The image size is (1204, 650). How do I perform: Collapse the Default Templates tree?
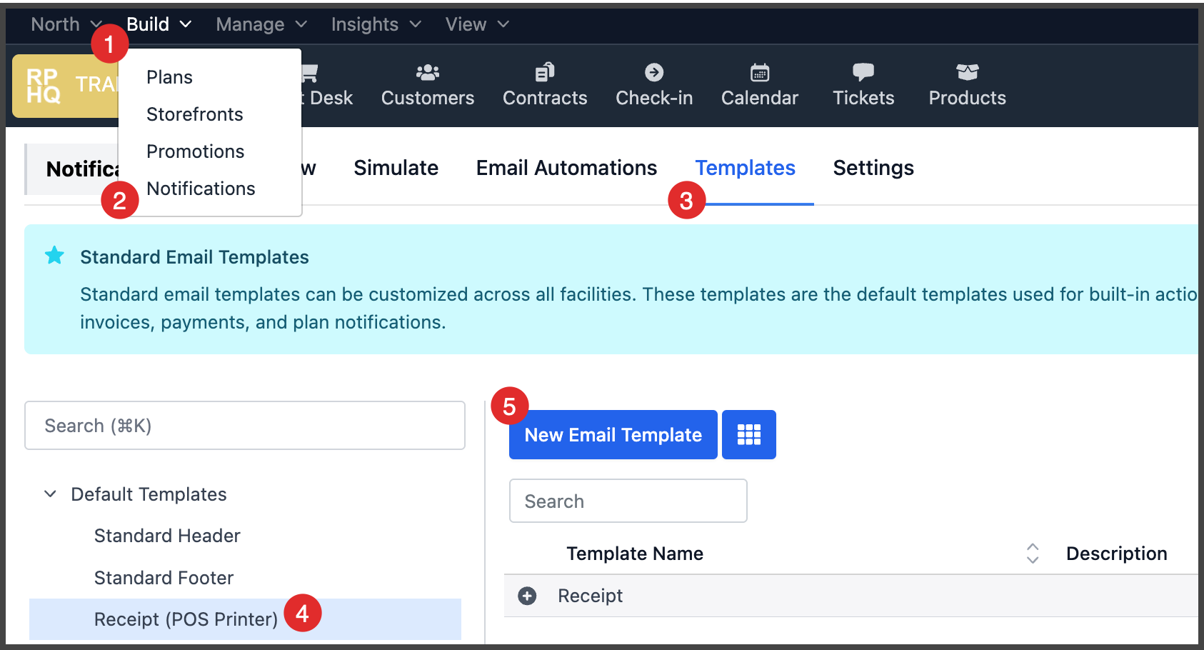(49, 494)
